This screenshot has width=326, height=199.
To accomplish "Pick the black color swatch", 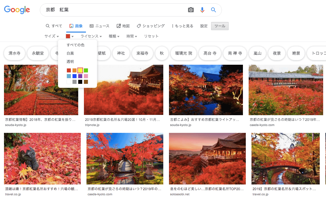I will point(80,82).
